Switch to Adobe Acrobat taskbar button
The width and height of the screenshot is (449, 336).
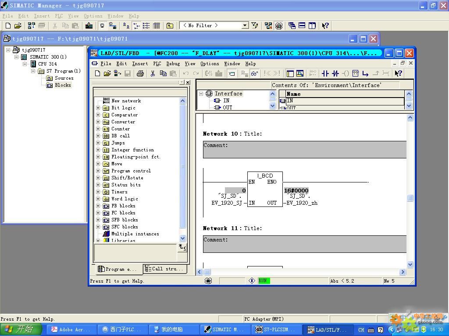click(71, 329)
